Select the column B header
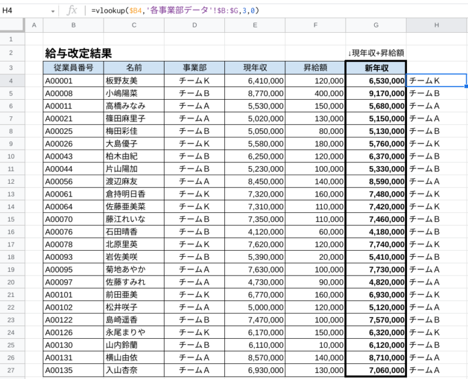Screen dimensions: 468x379 (x=73, y=24)
